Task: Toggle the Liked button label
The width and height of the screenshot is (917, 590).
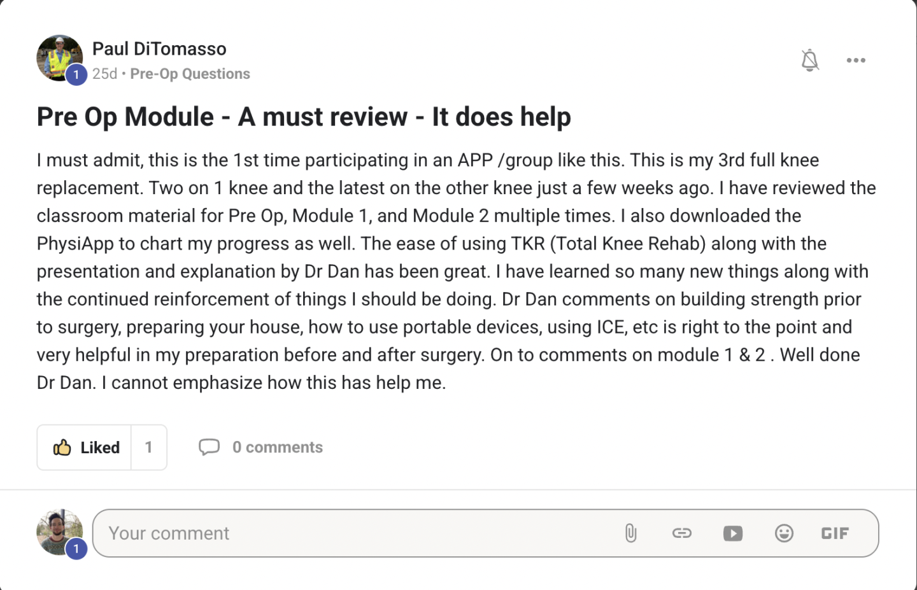Action: [x=100, y=447]
